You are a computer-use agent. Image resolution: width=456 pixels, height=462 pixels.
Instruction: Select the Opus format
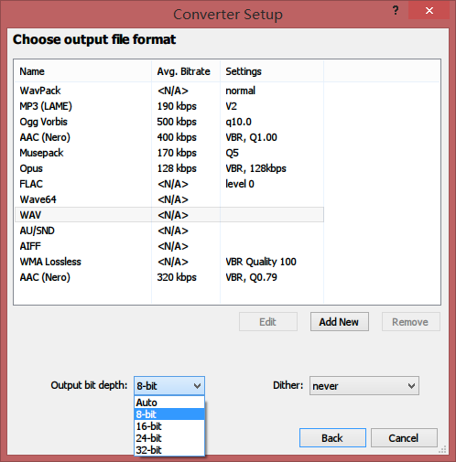pos(169,168)
